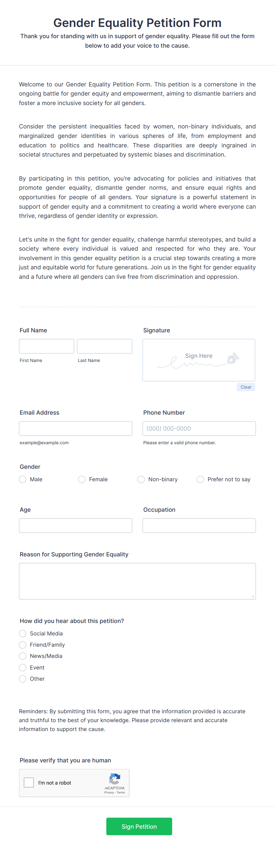Open the reCAPTCHA Terms link

coord(120,792)
